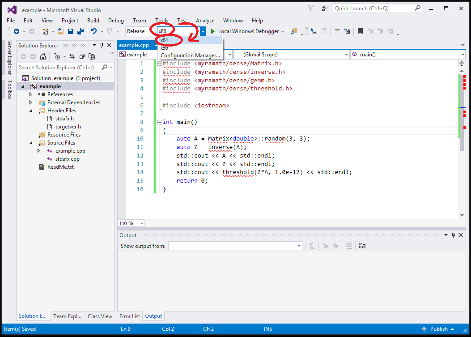Expand the References node
The width and height of the screenshot is (471, 337).
pos(30,94)
